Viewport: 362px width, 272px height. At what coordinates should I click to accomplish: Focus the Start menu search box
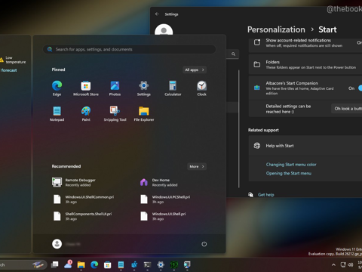[129, 49]
